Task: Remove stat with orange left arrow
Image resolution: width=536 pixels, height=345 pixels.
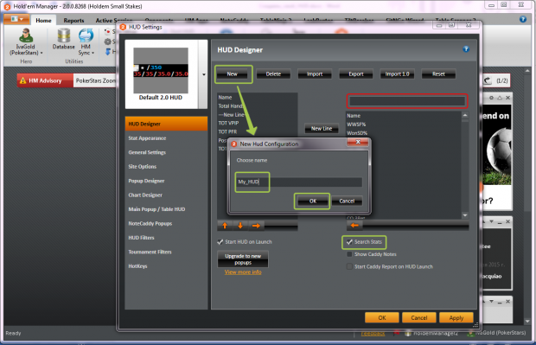Action: (x=354, y=225)
